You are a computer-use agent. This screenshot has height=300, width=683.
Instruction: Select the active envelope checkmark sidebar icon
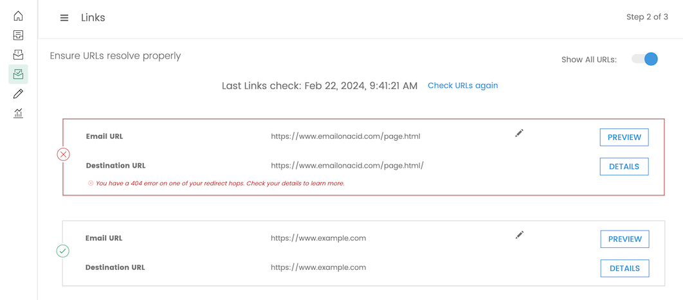coord(18,75)
